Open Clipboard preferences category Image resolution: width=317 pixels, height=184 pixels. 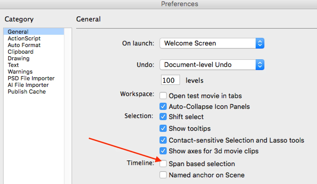click(x=20, y=52)
